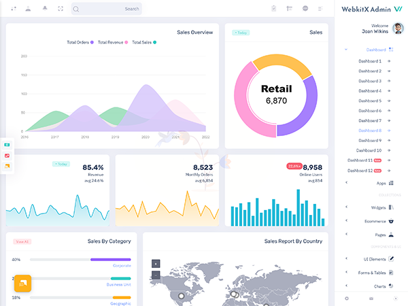Screen dimensions: 408x306
Task: Toggle the Total Revenue legend series
Action: pos(112,42)
